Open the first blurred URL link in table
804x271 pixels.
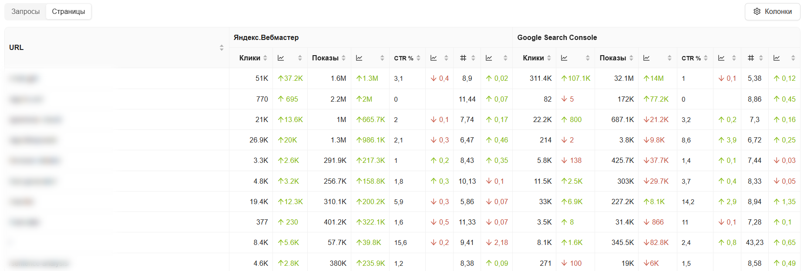point(24,79)
